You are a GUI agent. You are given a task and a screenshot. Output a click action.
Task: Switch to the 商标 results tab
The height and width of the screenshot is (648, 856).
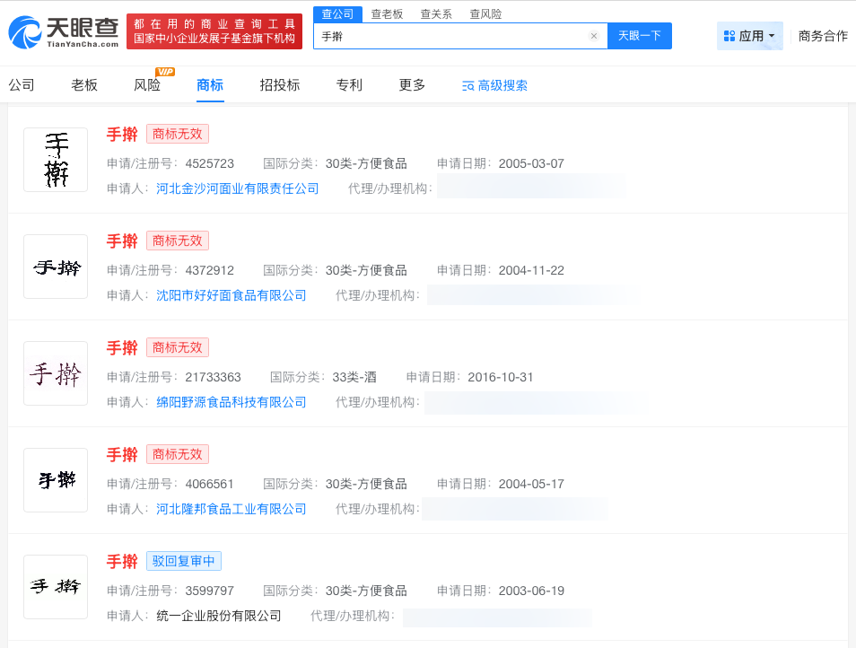click(x=210, y=85)
